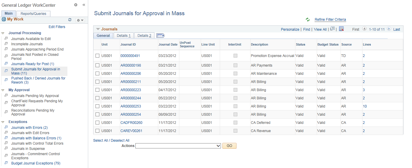Click icon beside Journals Pending My Approval
412x168 pixels.
point(6,96)
